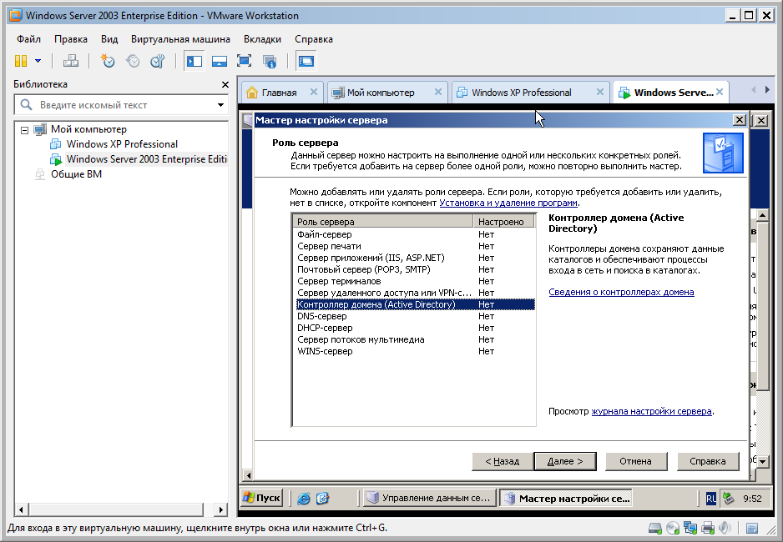
Task: Open журнала настройки сервера link
Action: 651,411
